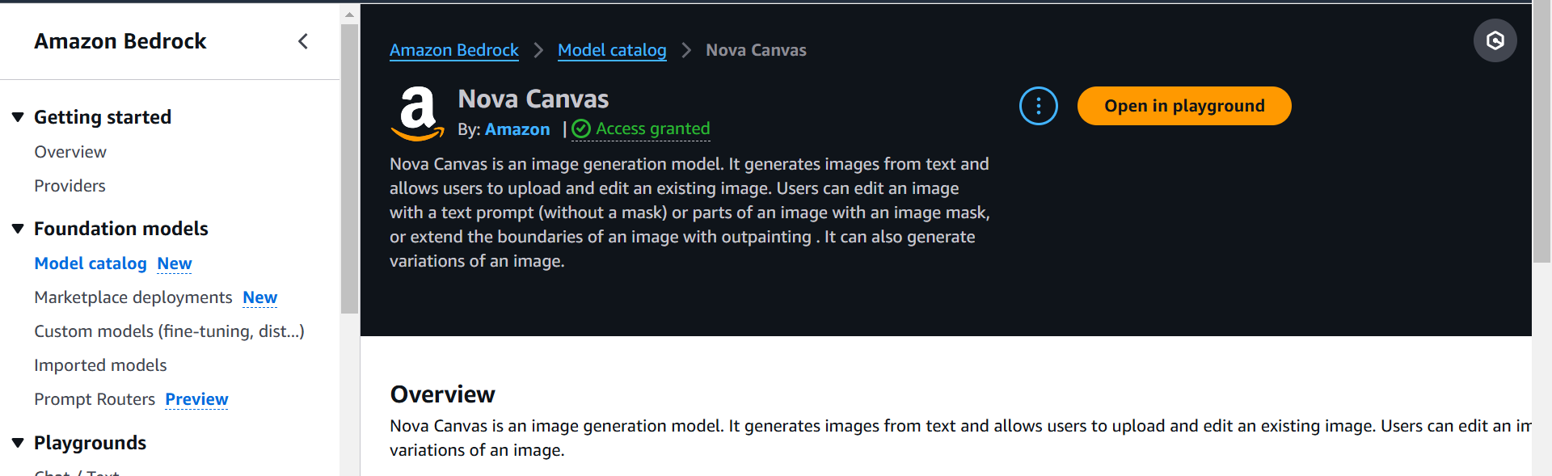This screenshot has height=476, width=1552.
Task: Follow the Amazon Bedrock breadcrumb link
Action: click(454, 50)
